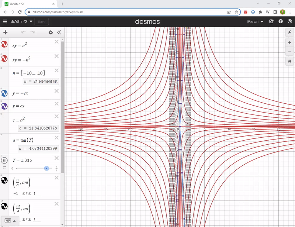The image size is (295, 227).
Task: Redo the last undone edit
Action: coord(32,32)
